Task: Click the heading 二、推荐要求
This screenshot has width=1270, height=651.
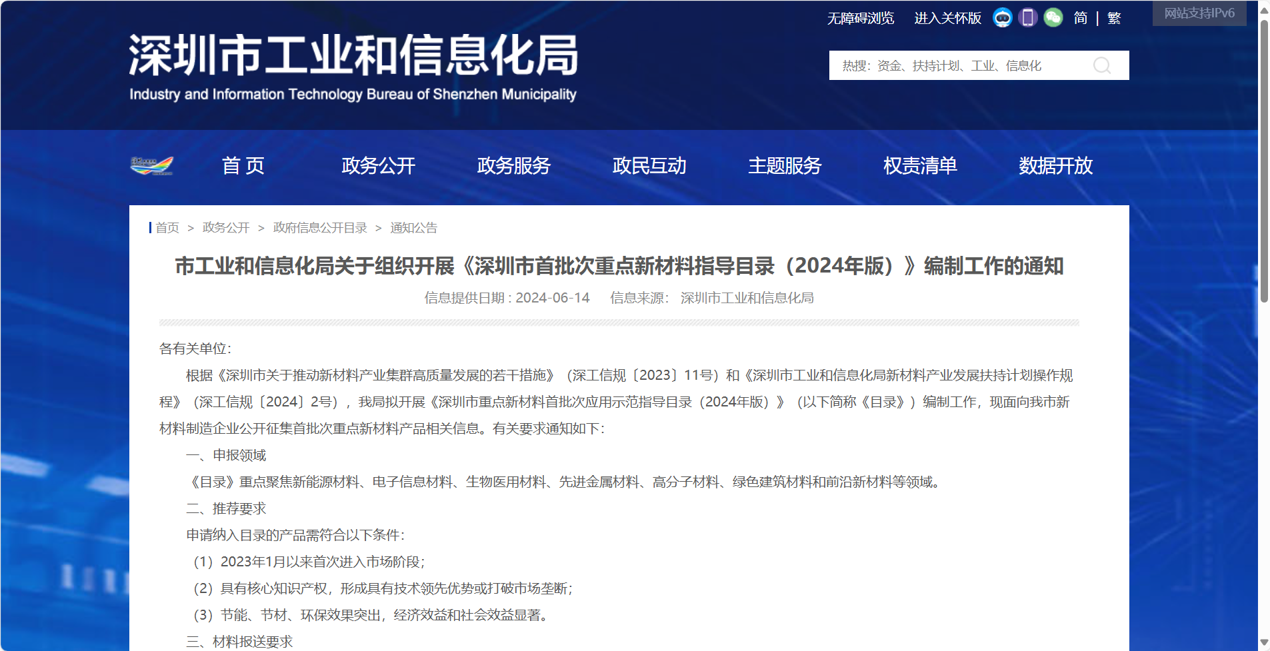Action: [x=226, y=508]
